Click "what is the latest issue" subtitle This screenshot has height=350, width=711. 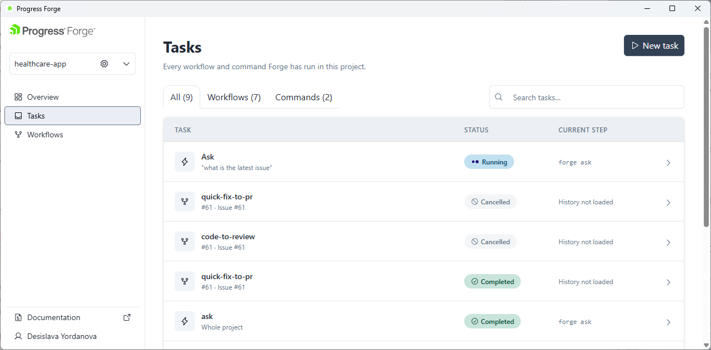(x=237, y=168)
